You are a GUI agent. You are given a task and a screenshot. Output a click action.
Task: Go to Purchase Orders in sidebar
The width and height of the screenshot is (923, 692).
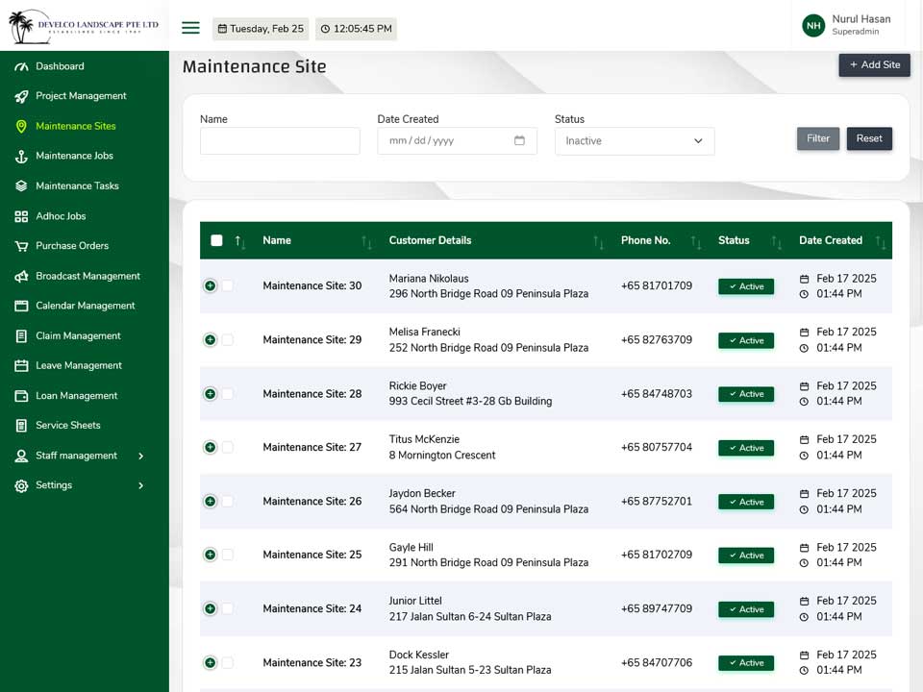[72, 245]
